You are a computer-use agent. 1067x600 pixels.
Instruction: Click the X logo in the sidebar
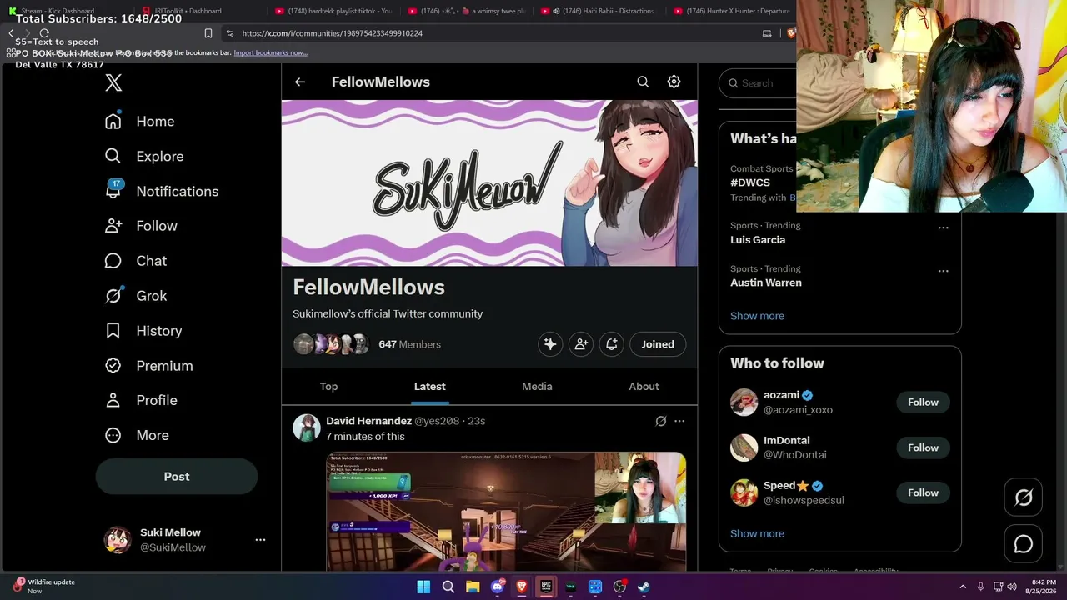point(113,82)
